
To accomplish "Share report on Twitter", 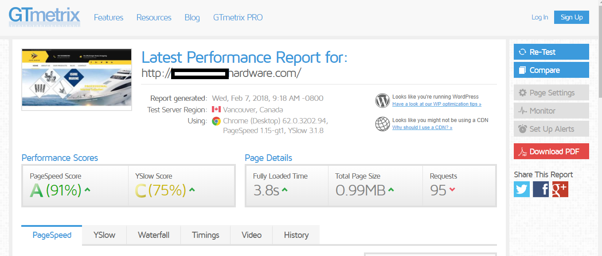I will click(522, 189).
